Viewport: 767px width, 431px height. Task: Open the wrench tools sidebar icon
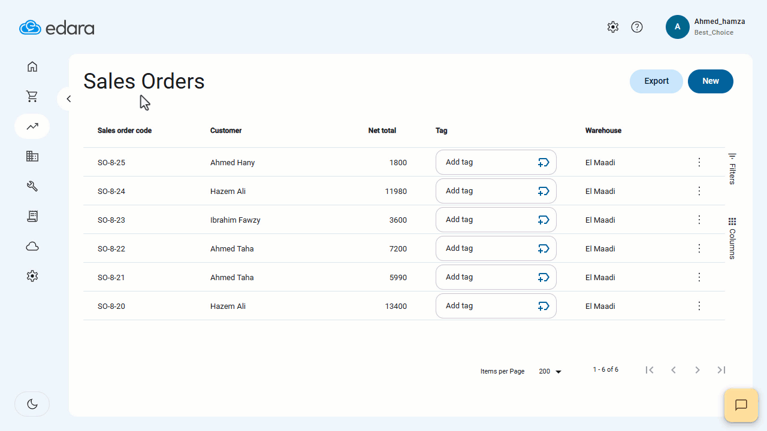(32, 186)
